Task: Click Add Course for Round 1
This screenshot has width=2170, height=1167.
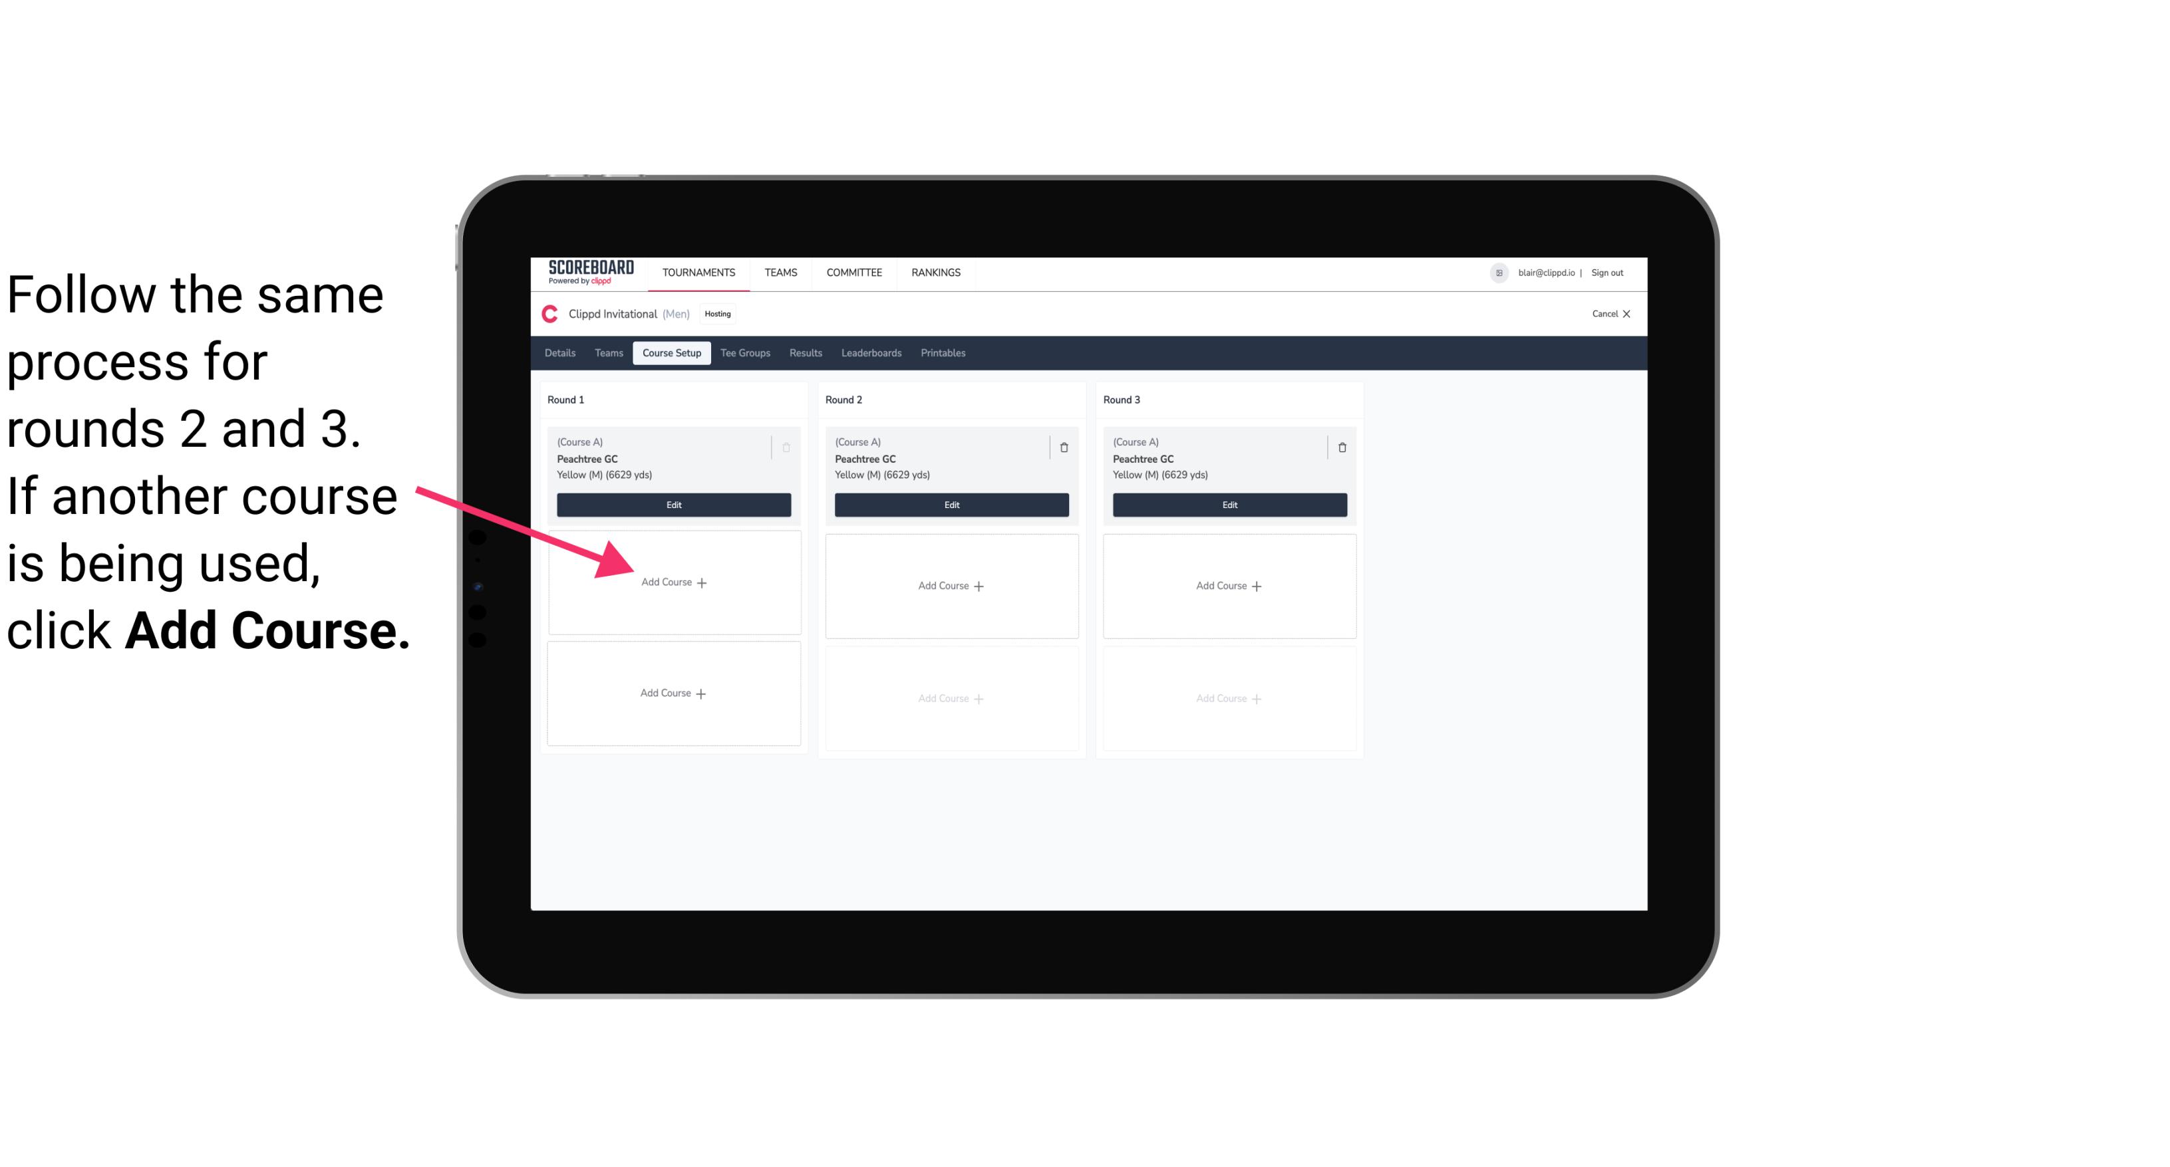Action: point(671,582)
